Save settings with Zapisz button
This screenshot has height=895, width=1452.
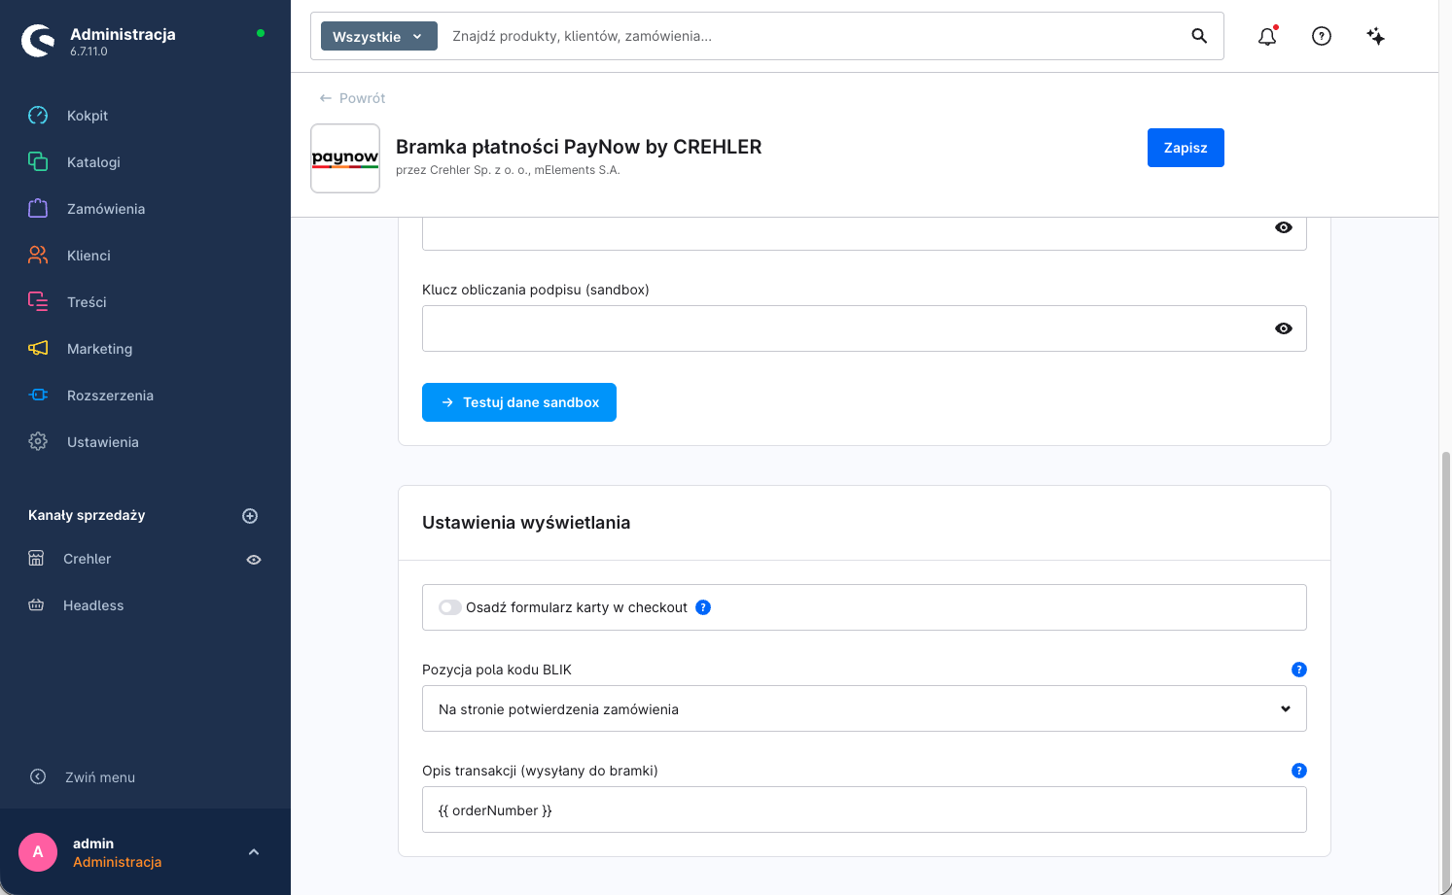point(1186,148)
